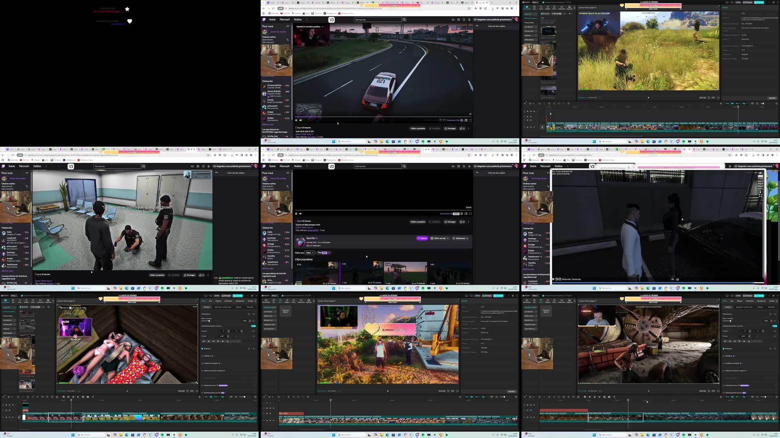The image size is (780, 438).
Task: Click scale slider handle in bedroom-scene CapCut inspector
Action: tap(209, 321)
